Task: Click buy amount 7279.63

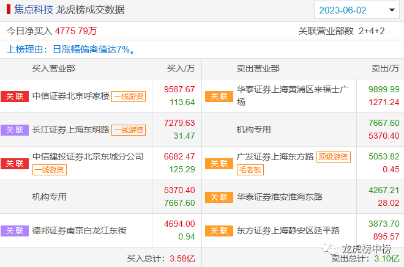Action: click(179, 123)
